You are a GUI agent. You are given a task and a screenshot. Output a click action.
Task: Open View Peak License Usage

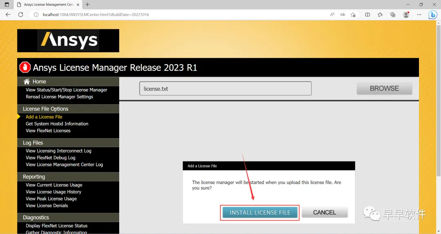pyautogui.click(x=51, y=199)
